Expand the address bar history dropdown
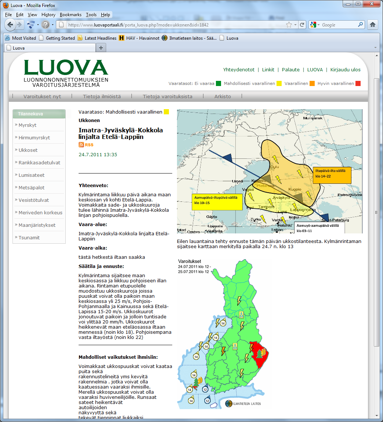 coord(295,25)
